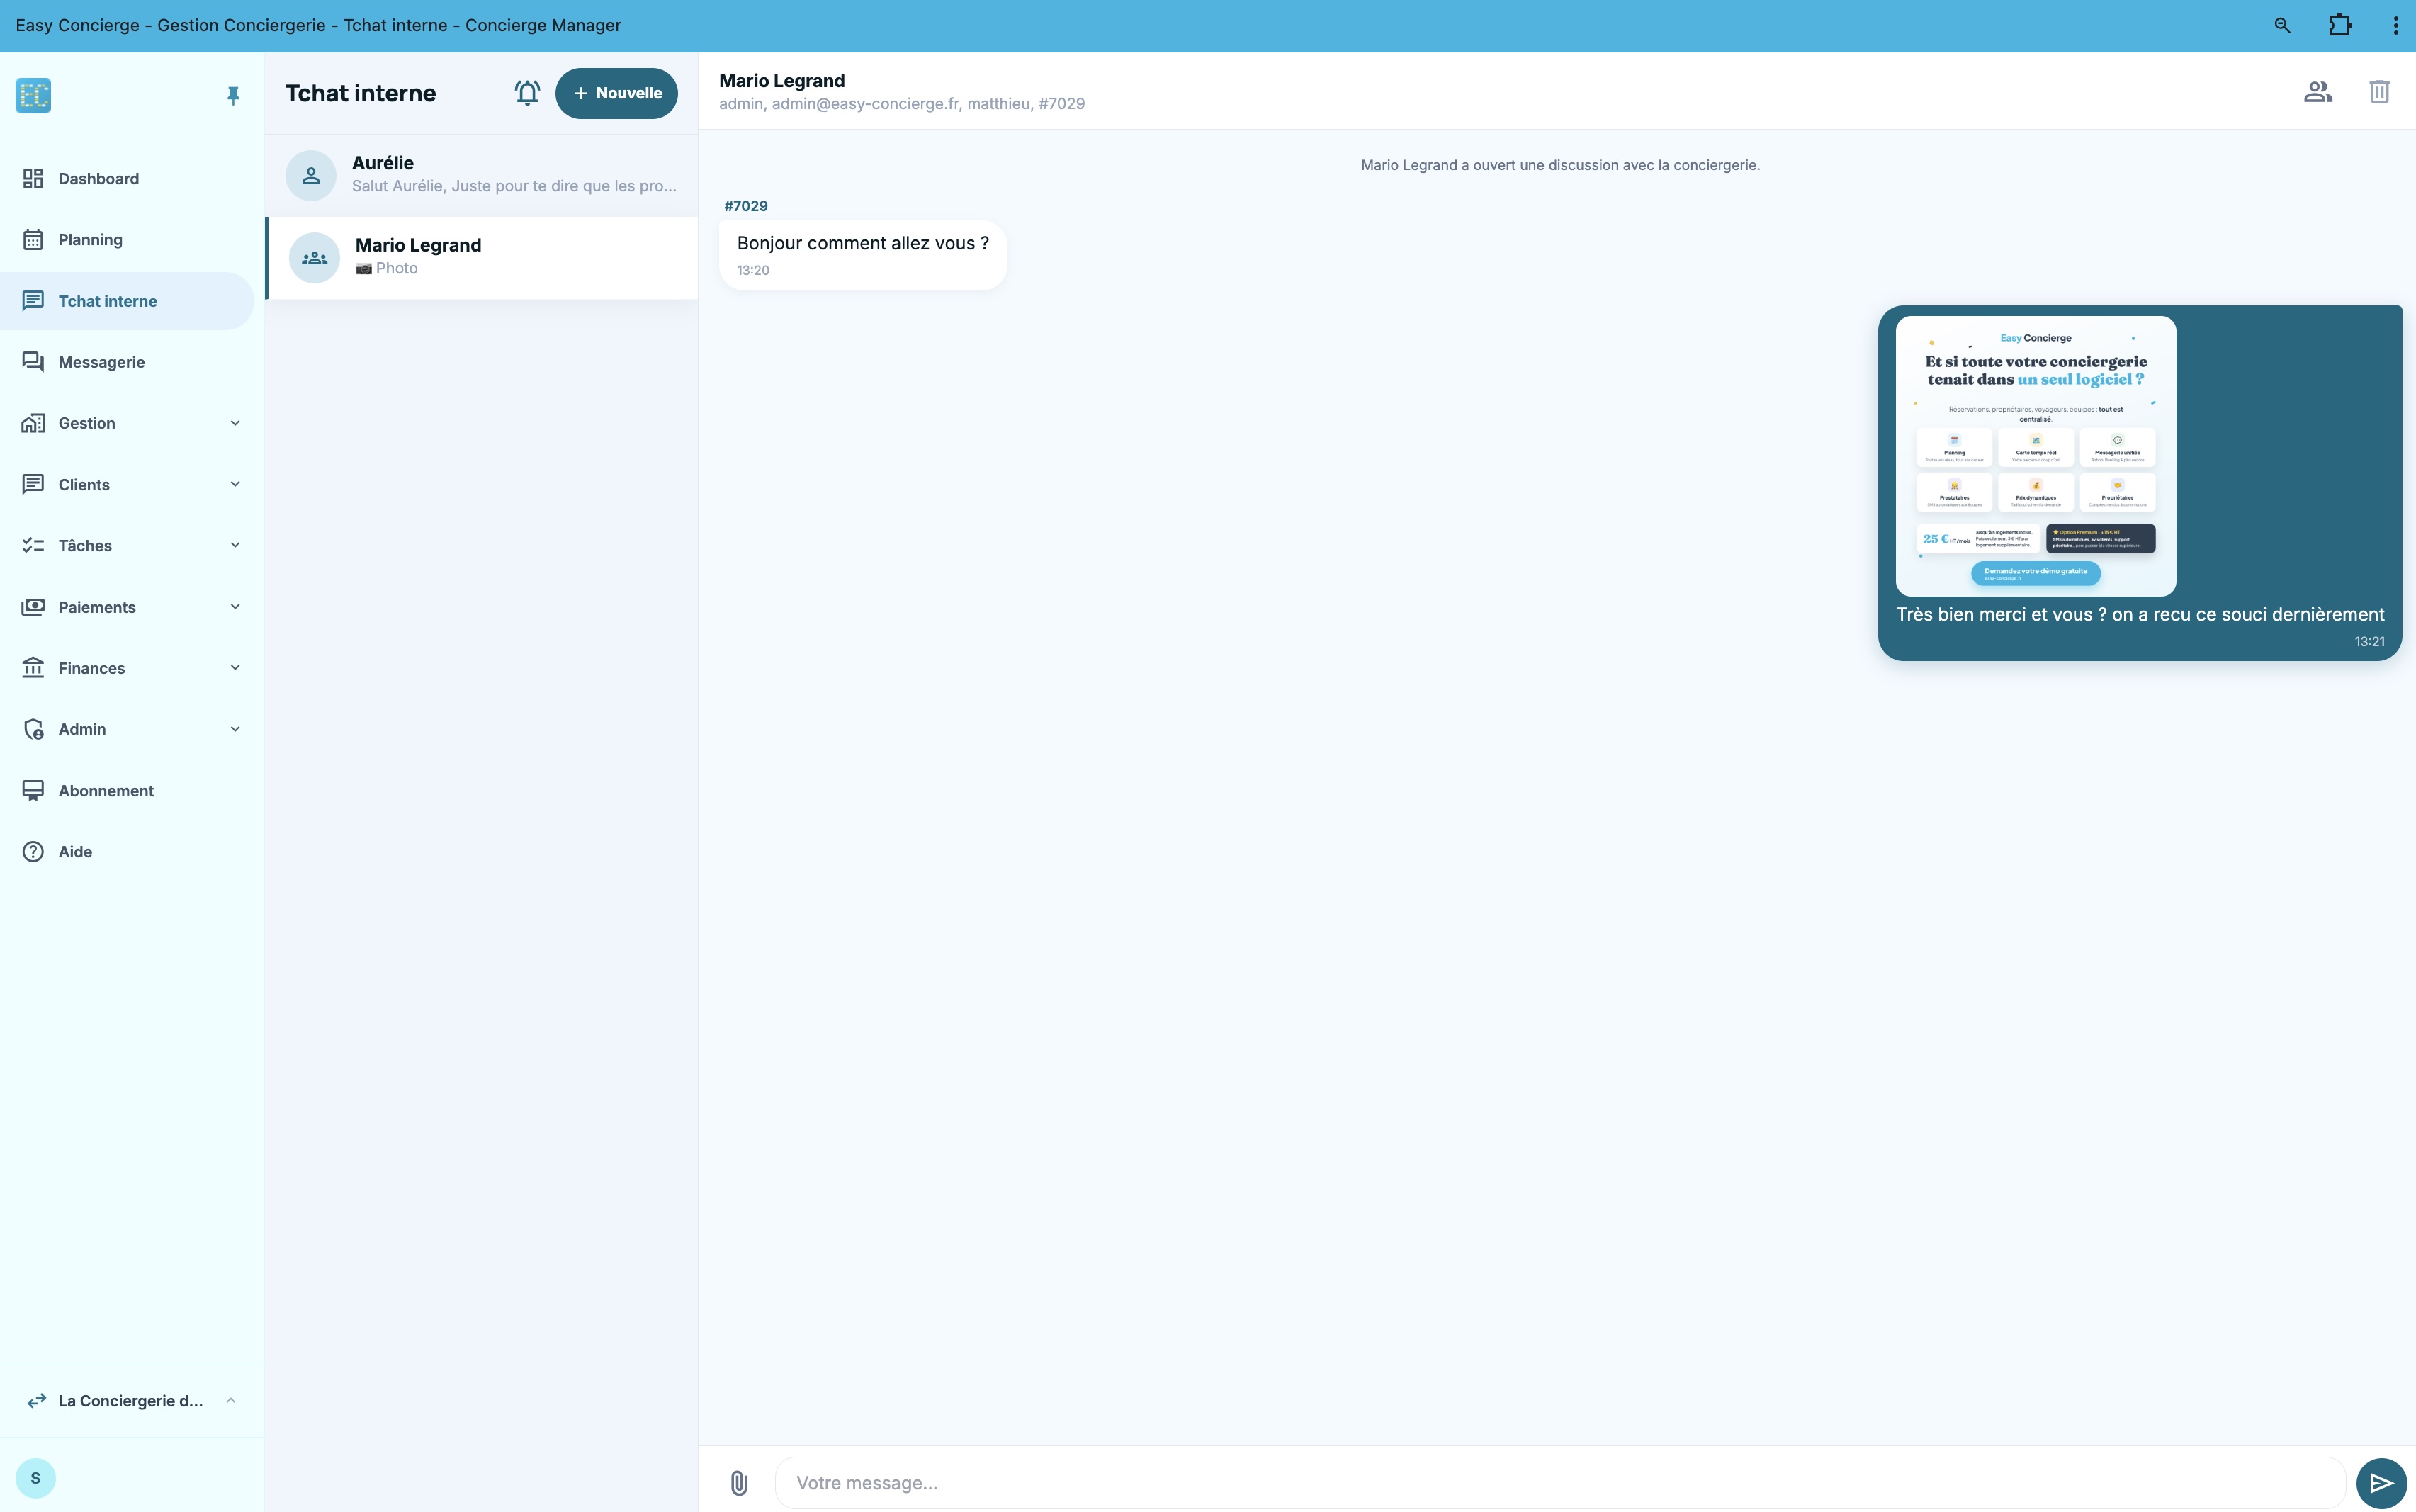
Task: Expand the Tâches submenu chevron
Action: tap(235, 545)
